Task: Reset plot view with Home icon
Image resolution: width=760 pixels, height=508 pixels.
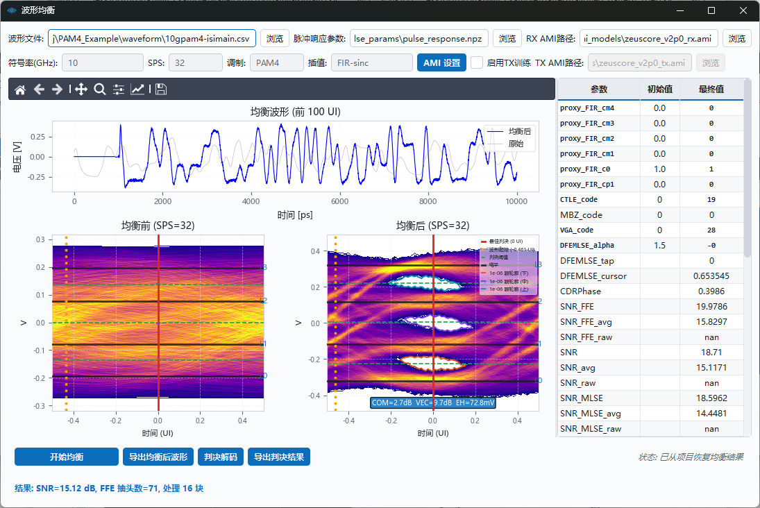Action: (20, 90)
